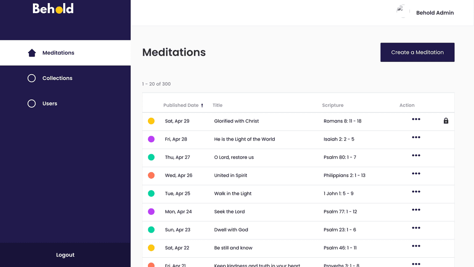The height and width of the screenshot is (267, 474).
Task: Click the circle icon next to Users
Action: tap(32, 104)
